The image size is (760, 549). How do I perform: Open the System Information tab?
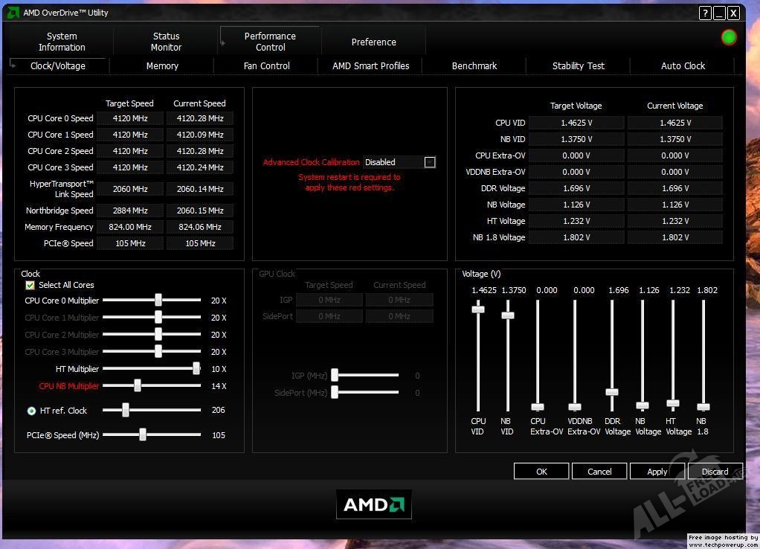coord(62,42)
